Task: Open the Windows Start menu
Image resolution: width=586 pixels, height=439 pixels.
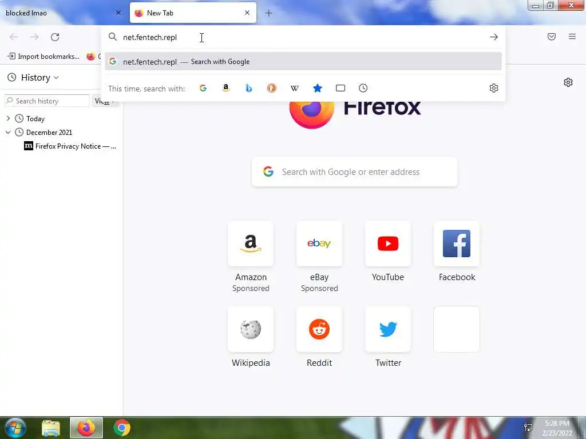Action: click(15, 428)
